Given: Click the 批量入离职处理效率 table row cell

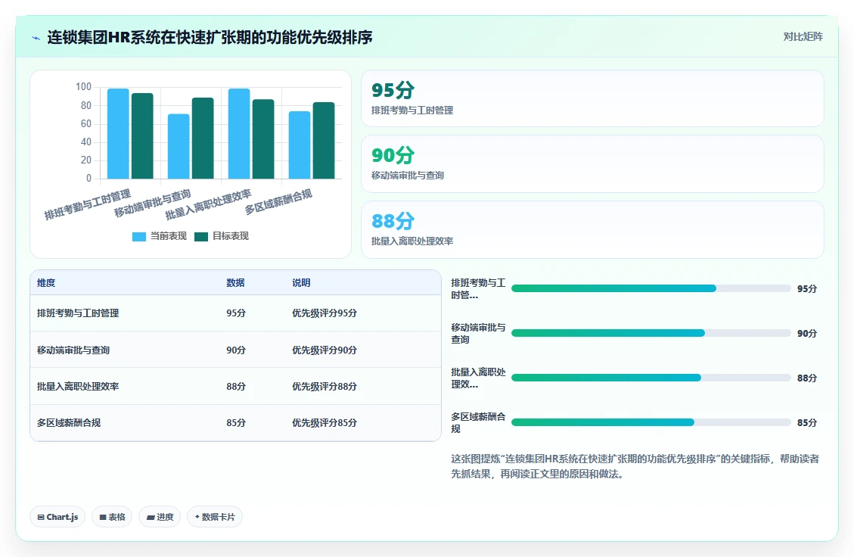Looking at the screenshot, I should tap(78, 387).
